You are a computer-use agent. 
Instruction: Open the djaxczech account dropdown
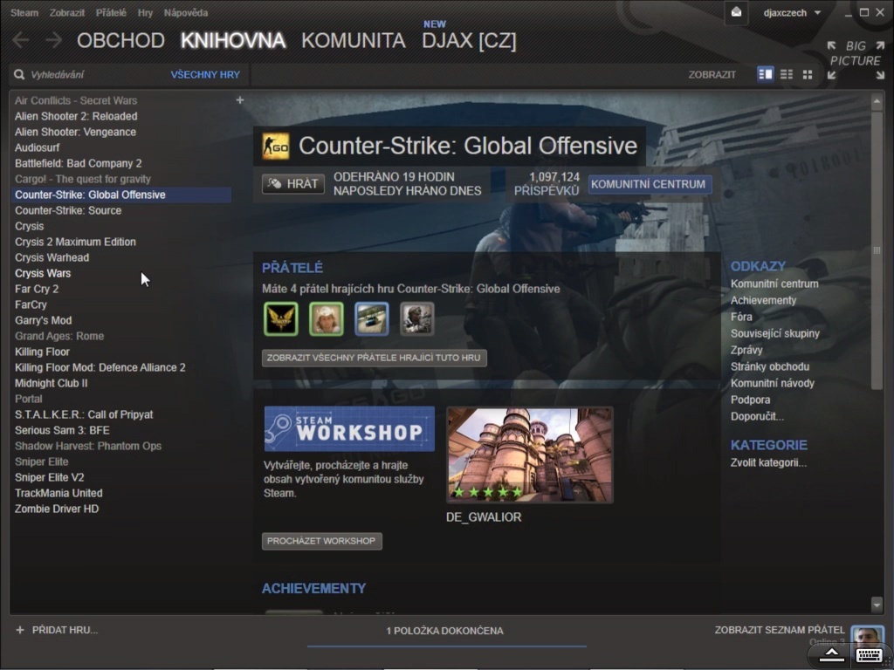click(x=792, y=13)
